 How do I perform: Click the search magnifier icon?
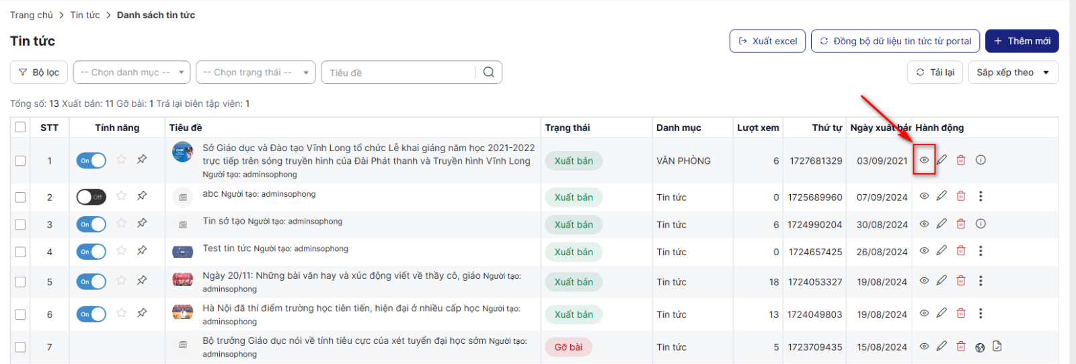tap(489, 73)
